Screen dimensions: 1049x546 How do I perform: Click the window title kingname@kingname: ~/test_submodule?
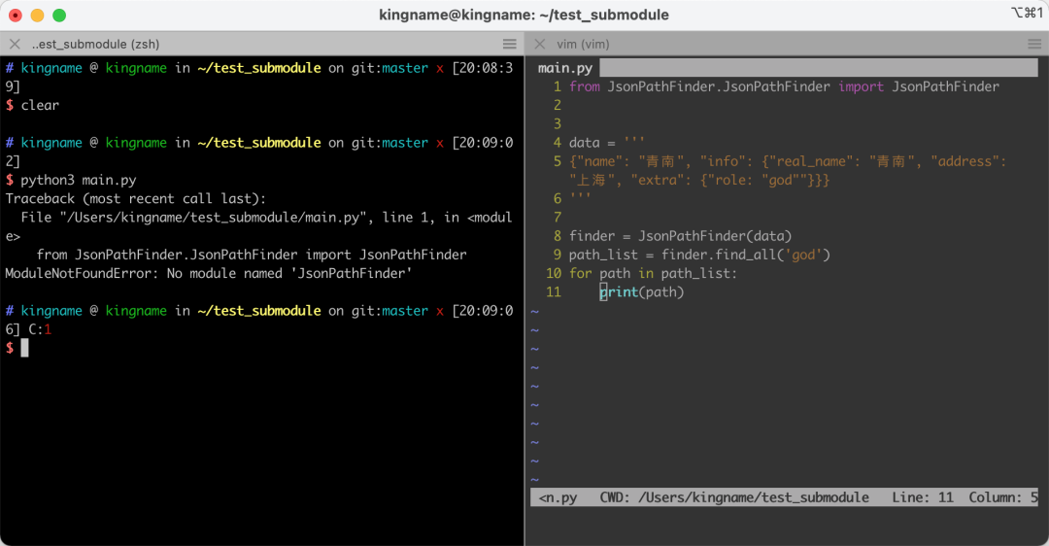[x=524, y=15]
